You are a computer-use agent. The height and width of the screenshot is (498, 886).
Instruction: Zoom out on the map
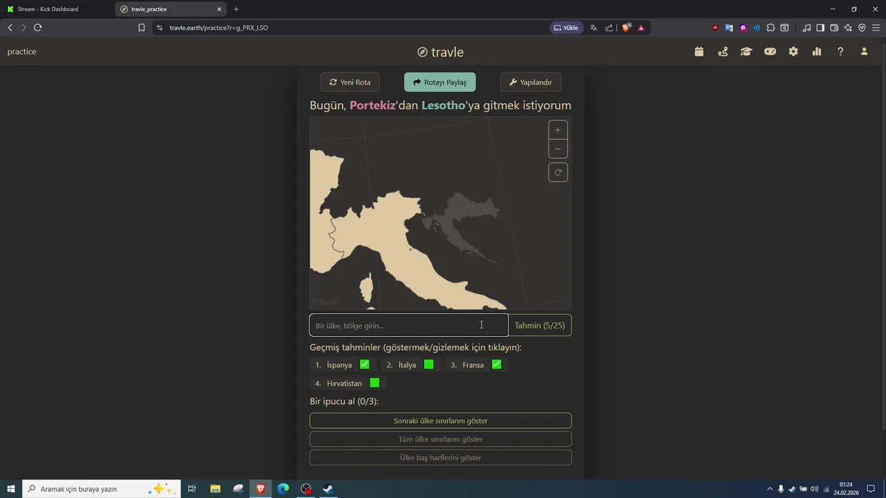[558, 149]
